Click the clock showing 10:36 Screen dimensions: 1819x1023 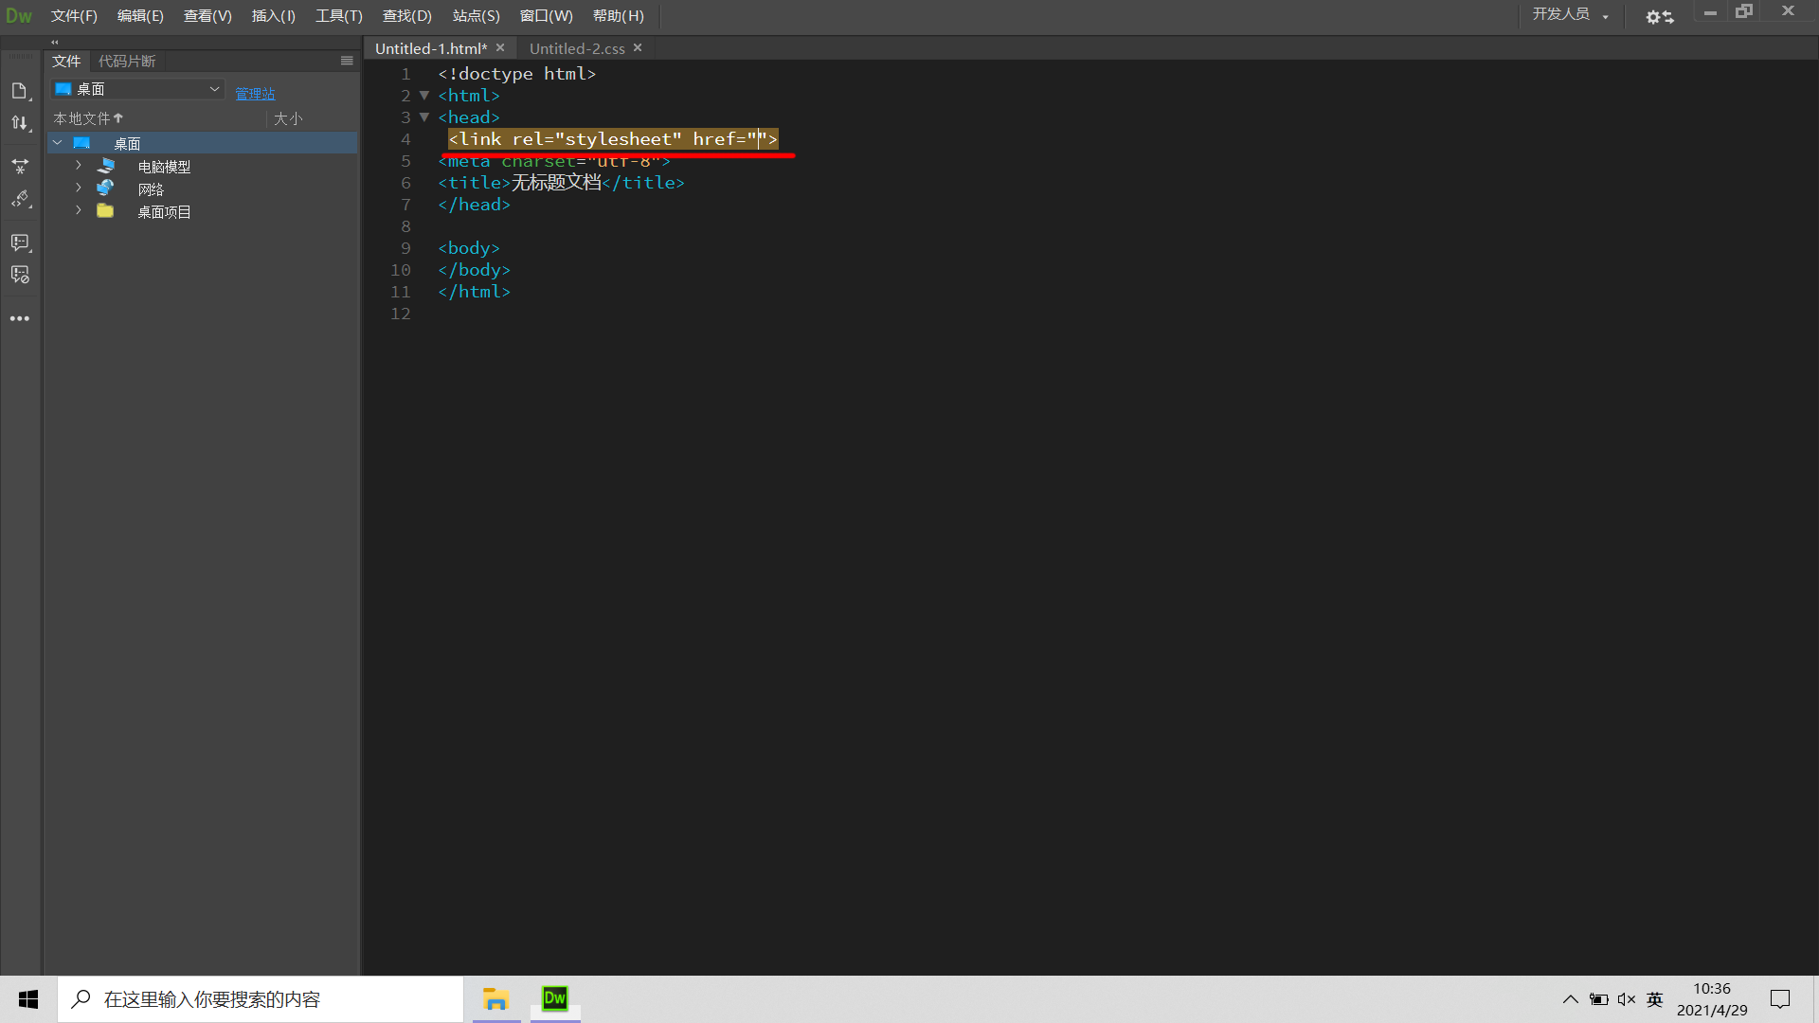point(1711,989)
